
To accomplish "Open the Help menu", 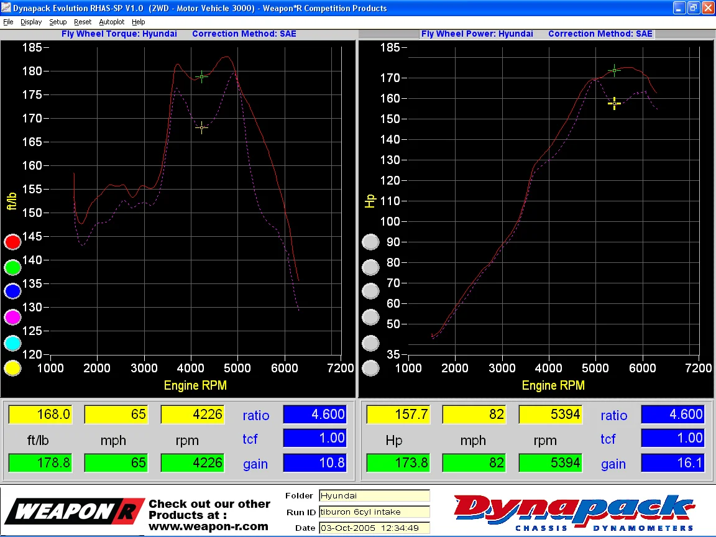I will [x=139, y=22].
